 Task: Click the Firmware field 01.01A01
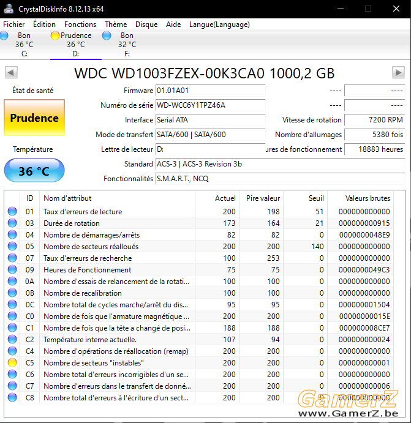(211, 91)
